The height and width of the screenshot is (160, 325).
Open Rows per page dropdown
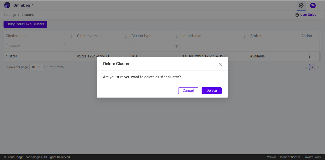pyautogui.click(x=36, y=67)
